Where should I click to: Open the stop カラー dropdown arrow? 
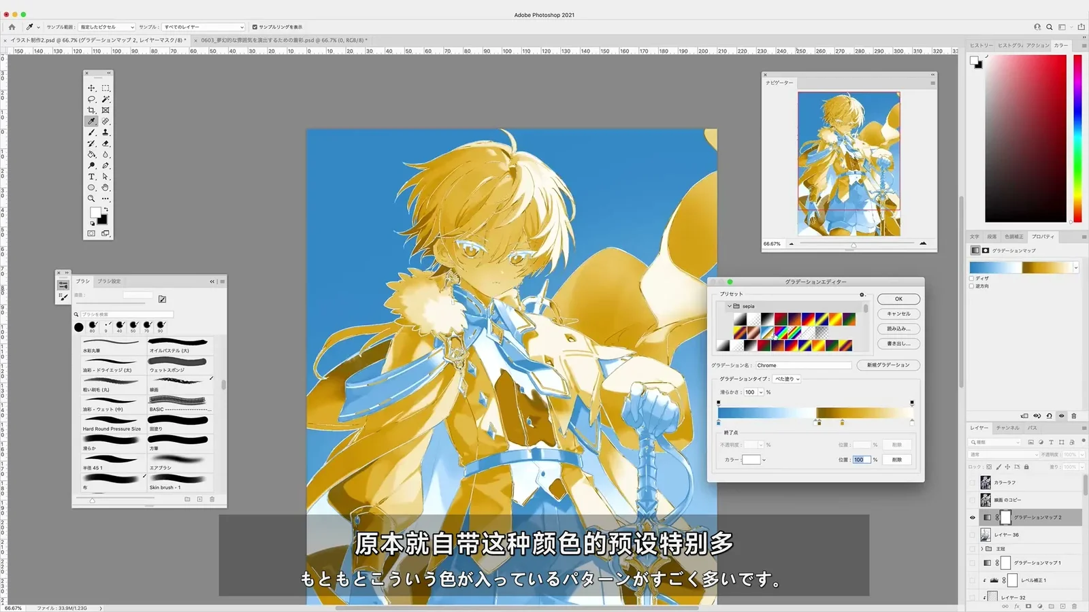pos(764,460)
